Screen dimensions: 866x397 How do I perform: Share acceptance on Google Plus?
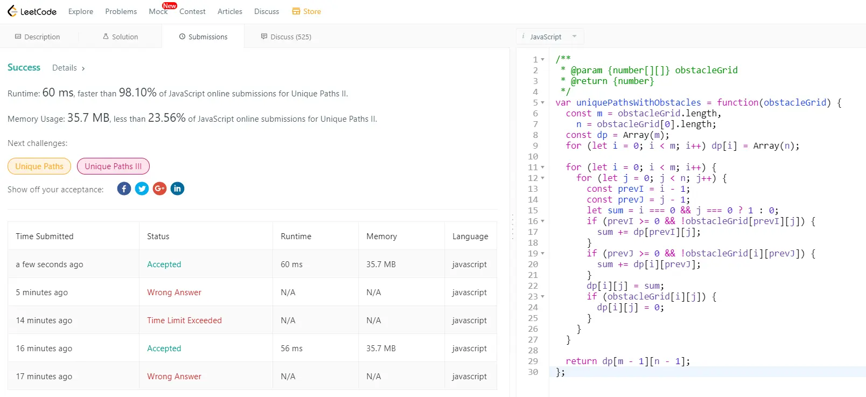coord(159,189)
